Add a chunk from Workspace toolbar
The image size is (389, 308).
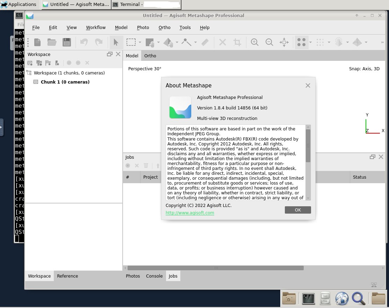(30, 63)
